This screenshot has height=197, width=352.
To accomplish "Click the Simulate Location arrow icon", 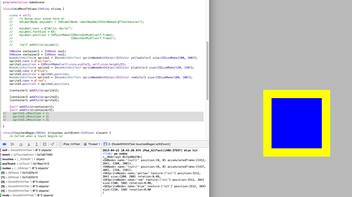I will [x=52, y=144].
